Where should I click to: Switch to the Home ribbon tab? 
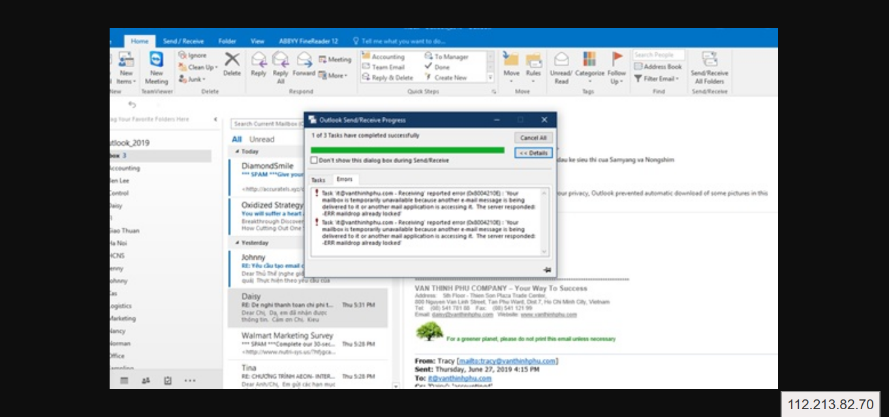(140, 41)
